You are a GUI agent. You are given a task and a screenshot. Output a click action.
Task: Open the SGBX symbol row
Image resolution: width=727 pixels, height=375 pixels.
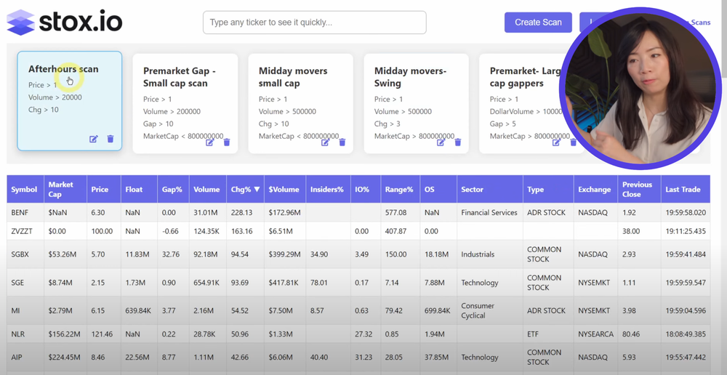[x=358, y=254]
